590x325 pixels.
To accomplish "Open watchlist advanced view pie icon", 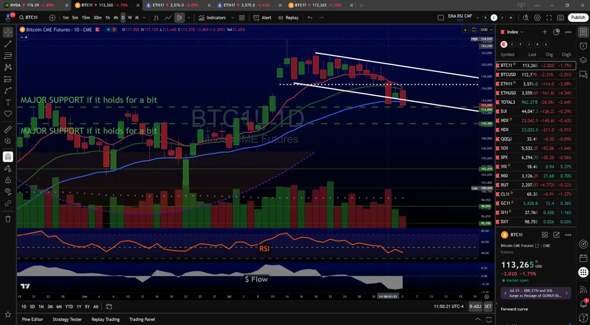I will click(x=557, y=31).
